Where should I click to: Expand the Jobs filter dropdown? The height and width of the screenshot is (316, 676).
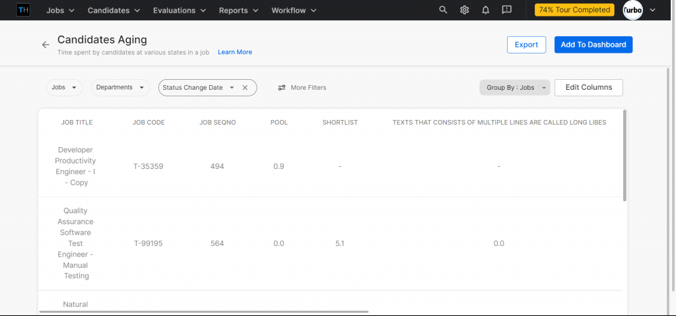(x=64, y=87)
